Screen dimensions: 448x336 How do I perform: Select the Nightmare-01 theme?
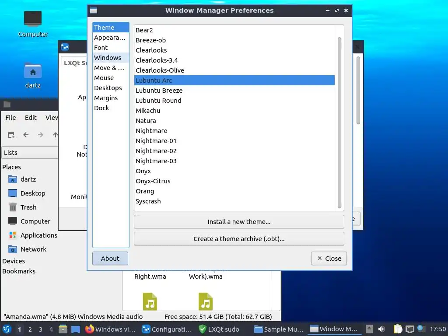[234, 140]
